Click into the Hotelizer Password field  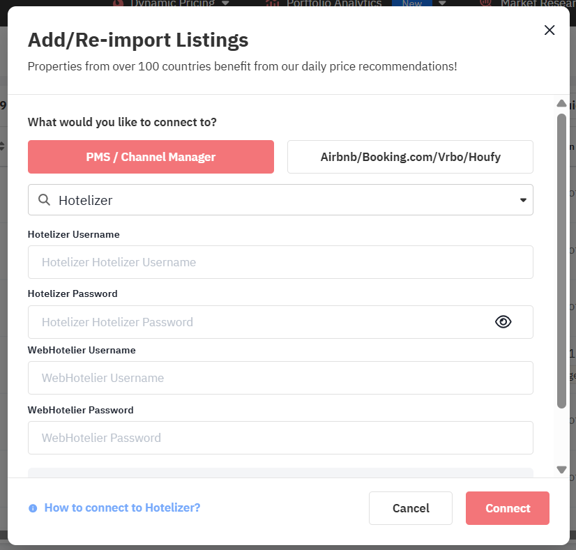258,322
